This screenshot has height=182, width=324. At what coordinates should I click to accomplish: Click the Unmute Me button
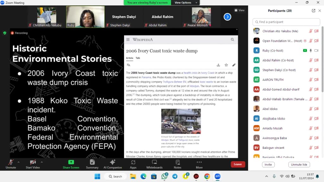299,164
